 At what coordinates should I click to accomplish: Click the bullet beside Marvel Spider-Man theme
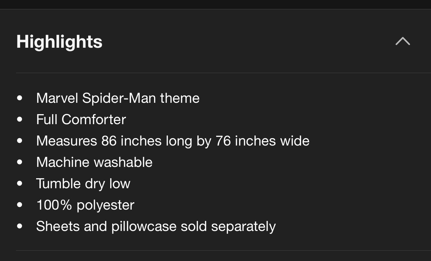click(20, 98)
